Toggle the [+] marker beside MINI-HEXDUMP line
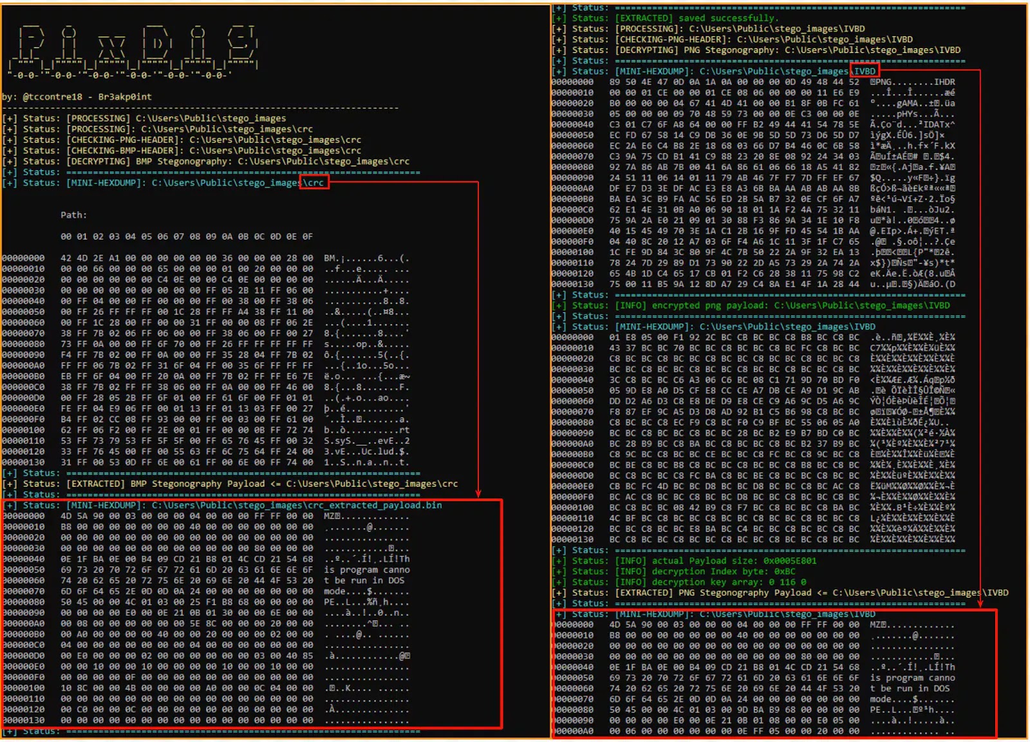This screenshot has height=742, width=1030. (x=10, y=182)
